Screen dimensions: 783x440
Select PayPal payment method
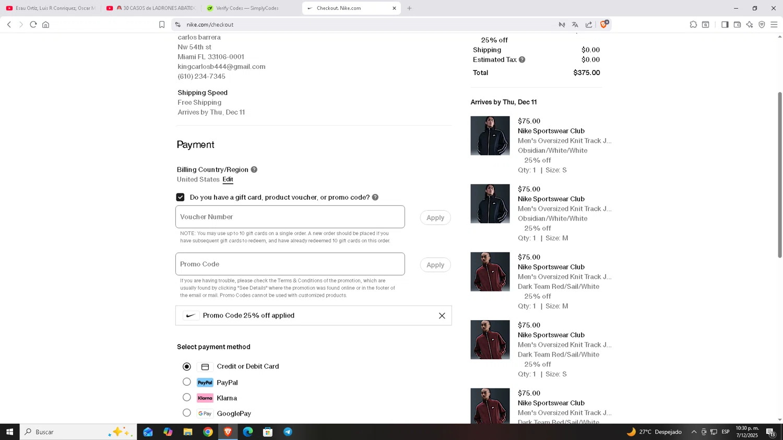coord(187,382)
